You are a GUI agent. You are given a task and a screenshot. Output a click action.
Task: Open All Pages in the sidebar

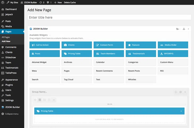pos(6,37)
